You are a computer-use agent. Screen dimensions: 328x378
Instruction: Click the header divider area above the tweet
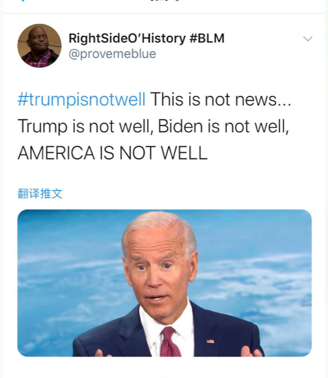click(165, 13)
